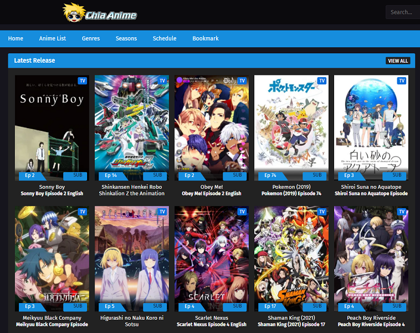420x333 pixels.
Task: Click the SUB tag on Obey Me!
Action: click(x=235, y=176)
